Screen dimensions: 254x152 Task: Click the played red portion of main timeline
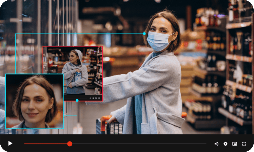[x=44, y=144]
